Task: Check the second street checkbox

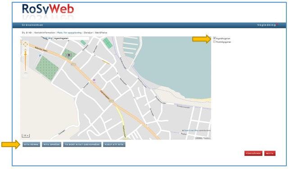Action: point(214,42)
